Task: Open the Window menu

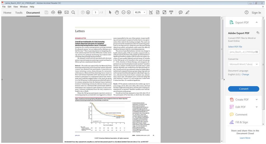Action: click(24, 6)
